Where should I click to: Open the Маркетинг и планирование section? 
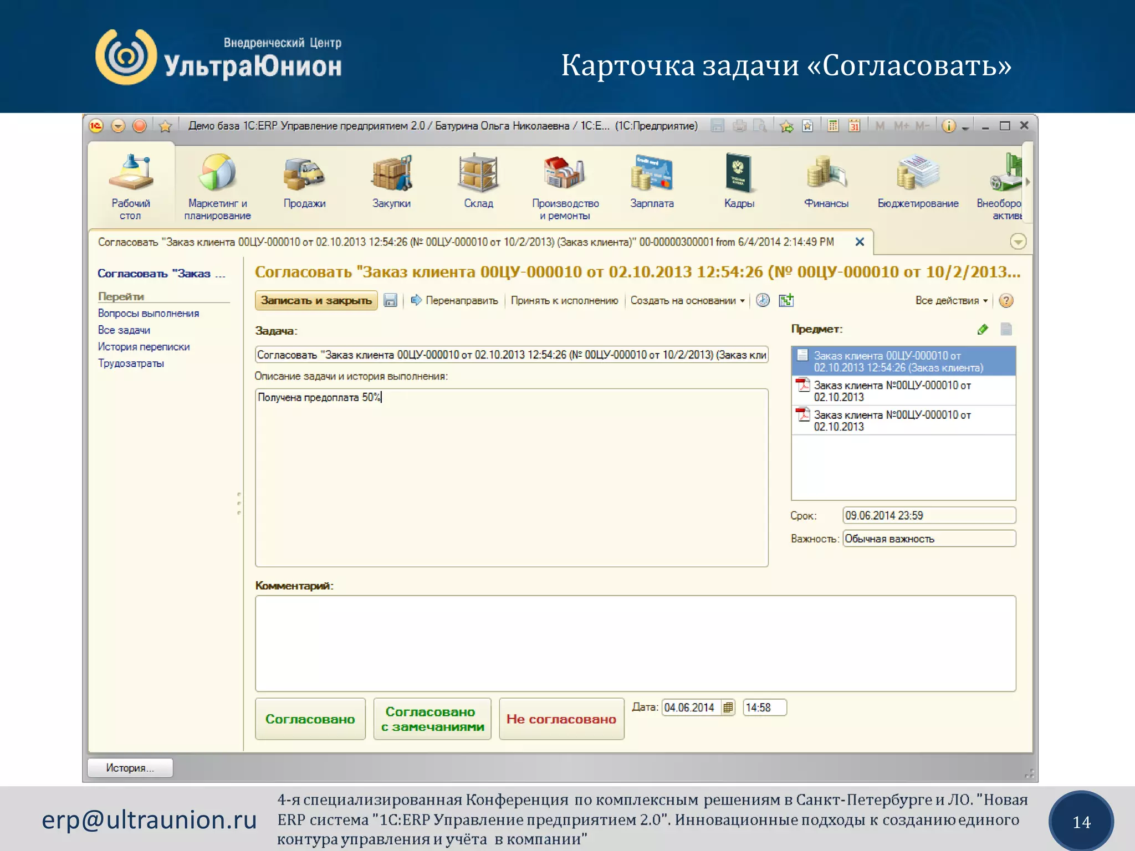pos(217,186)
